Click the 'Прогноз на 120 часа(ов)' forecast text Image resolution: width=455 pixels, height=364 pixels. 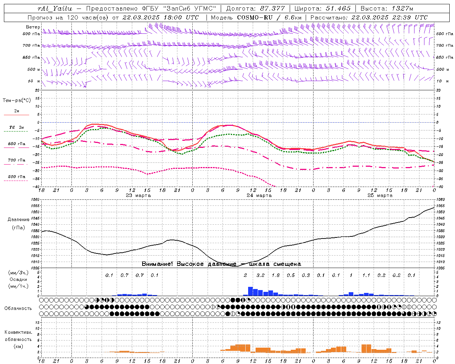click(x=69, y=17)
